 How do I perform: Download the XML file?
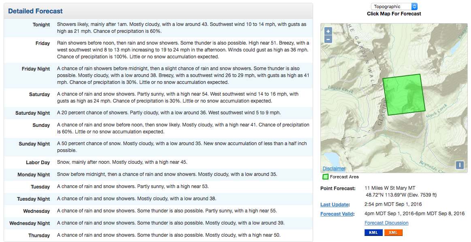[393, 232]
